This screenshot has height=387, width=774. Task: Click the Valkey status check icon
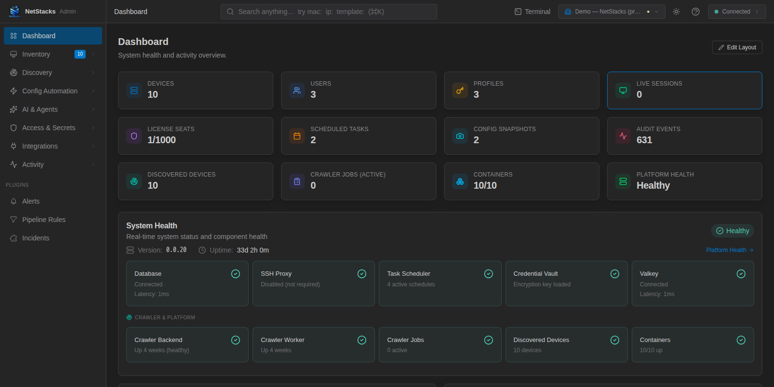click(x=741, y=274)
